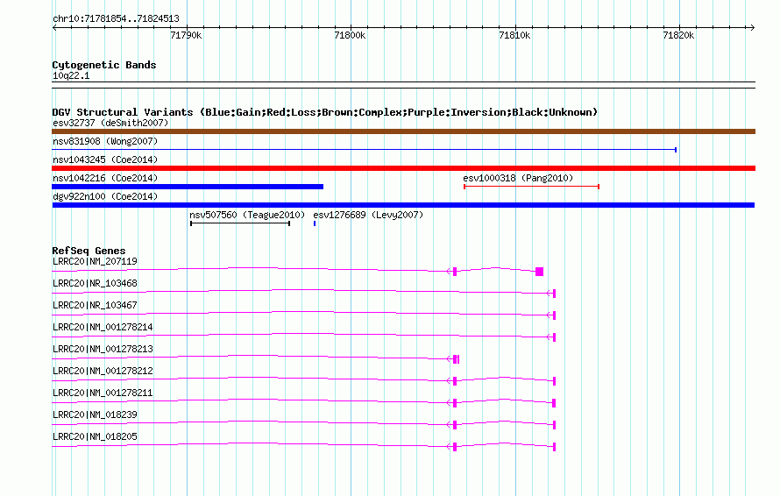Open the LRRC20|NM_001278211 transcript label
Screen dimensions: 780x496
coord(103,393)
